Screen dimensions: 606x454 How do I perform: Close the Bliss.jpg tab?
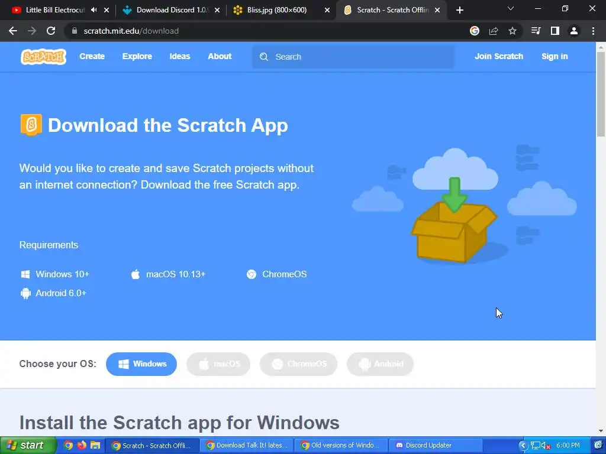pyautogui.click(x=327, y=11)
